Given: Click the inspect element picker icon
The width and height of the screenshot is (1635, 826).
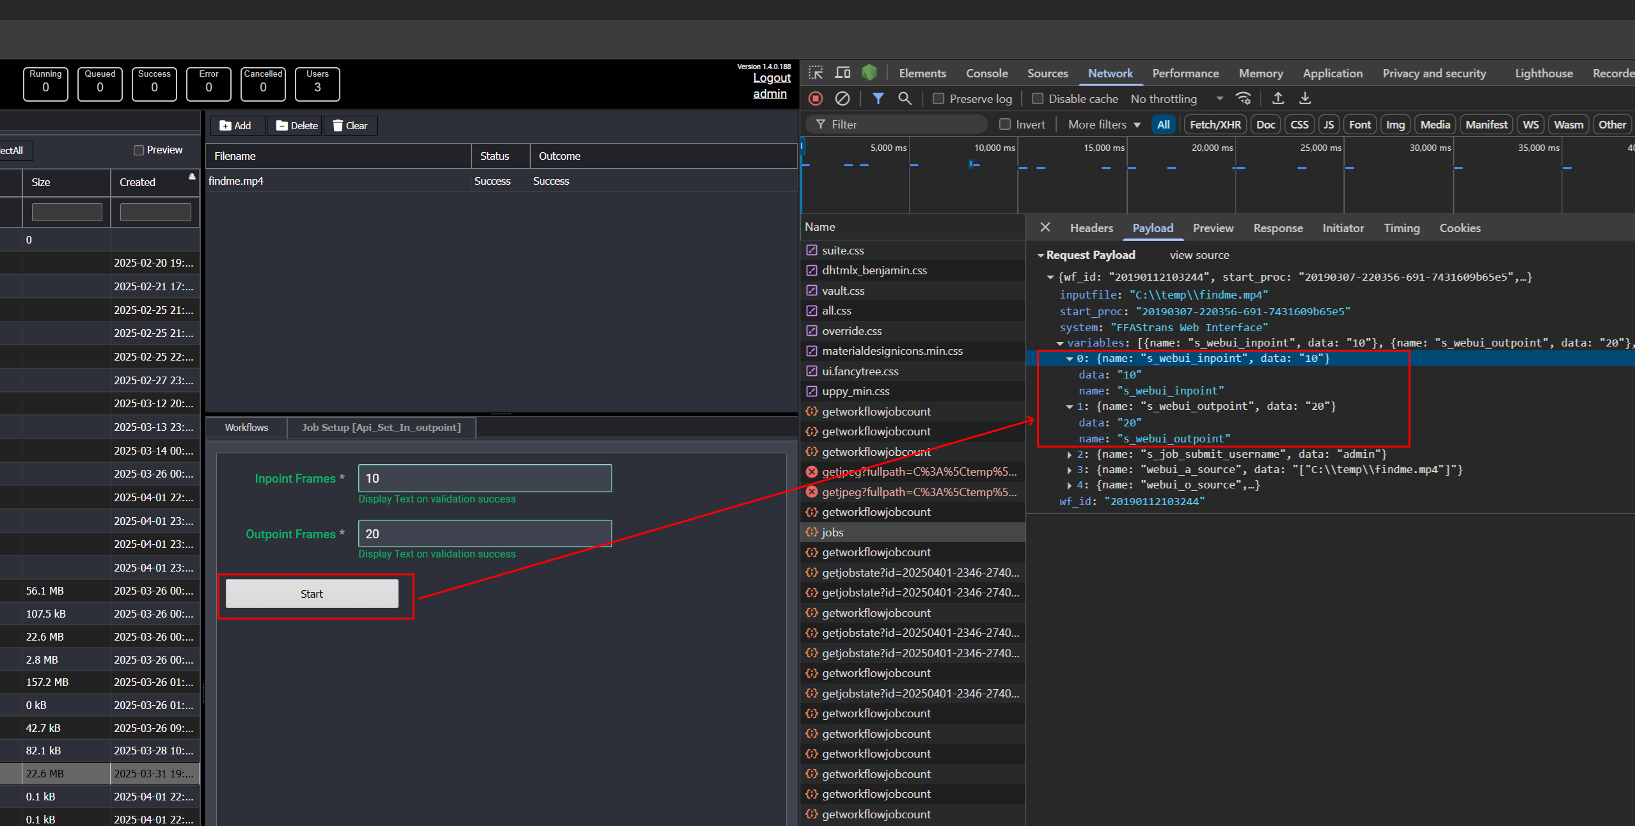Looking at the screenshot, I should pyautogui.click(x=816, y=73).
